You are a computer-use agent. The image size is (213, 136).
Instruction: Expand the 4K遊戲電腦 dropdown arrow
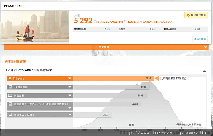click(70, 87)
